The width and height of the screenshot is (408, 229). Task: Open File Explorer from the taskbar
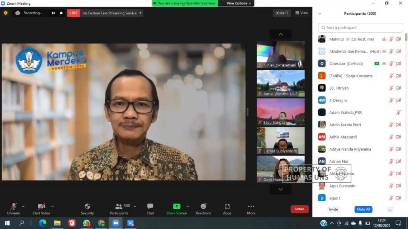pos(57,223)
